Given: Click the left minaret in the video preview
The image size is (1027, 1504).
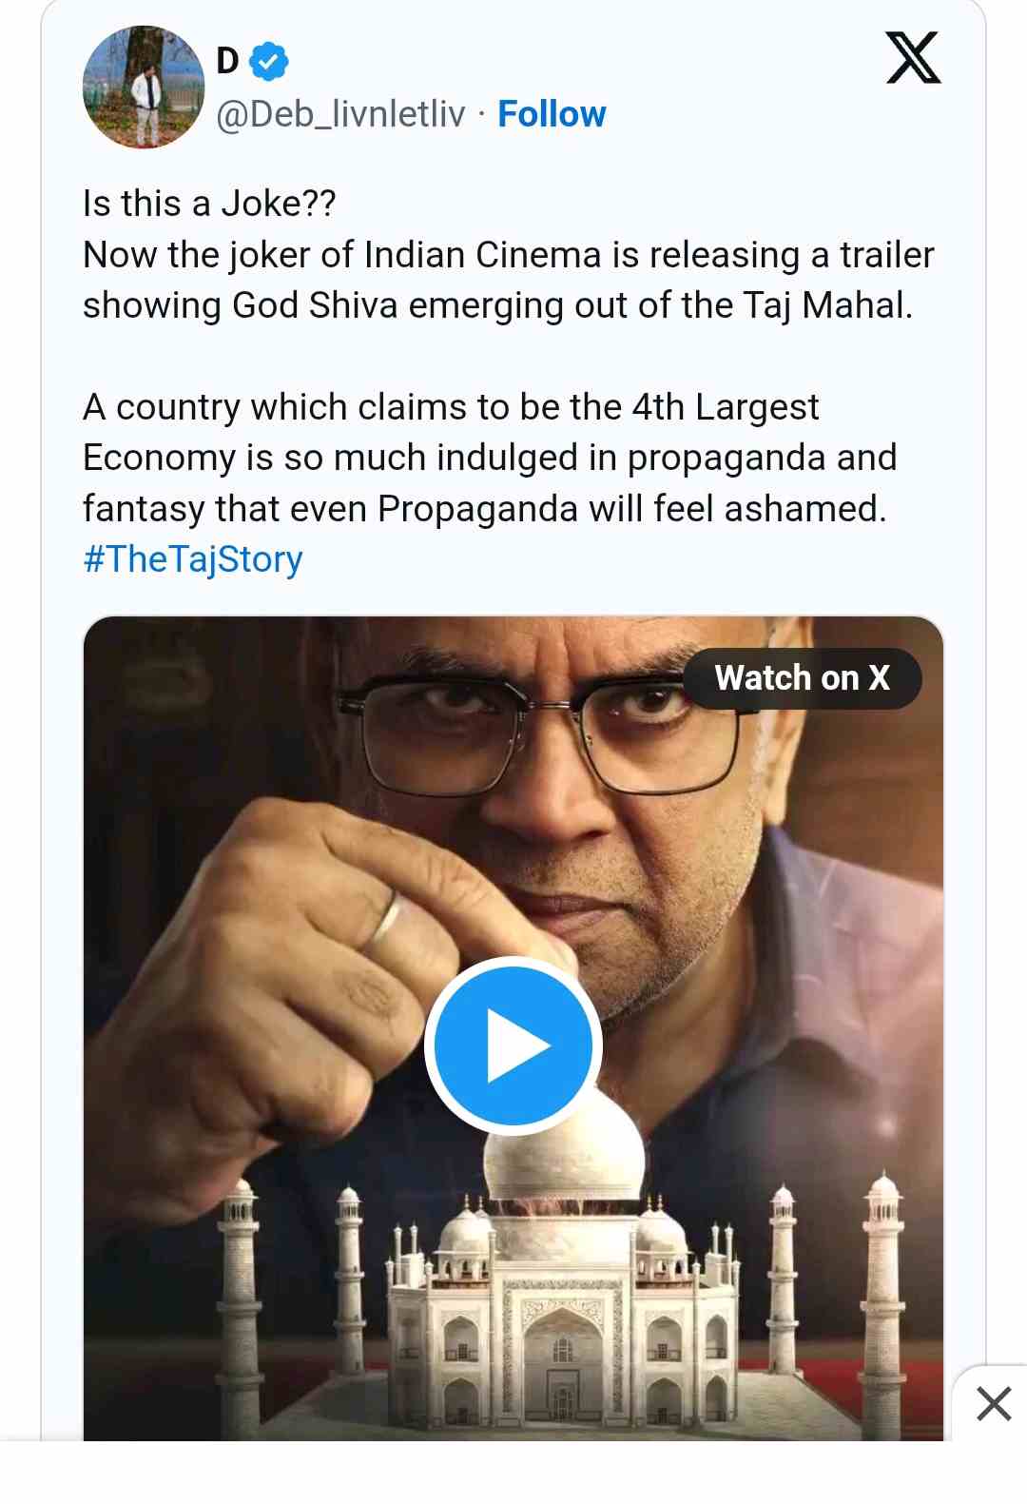Looking at the screenshot, I should [x=240, y=1303].
